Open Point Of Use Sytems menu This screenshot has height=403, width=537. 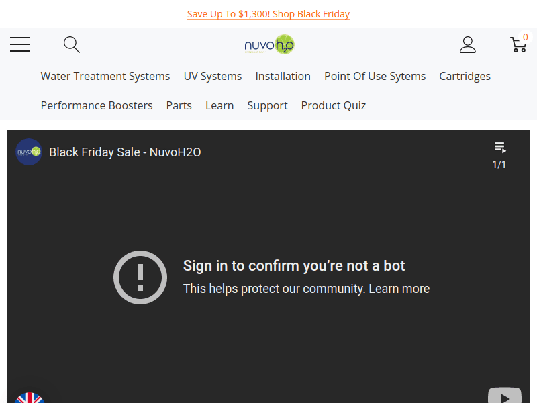pos(375,76)
